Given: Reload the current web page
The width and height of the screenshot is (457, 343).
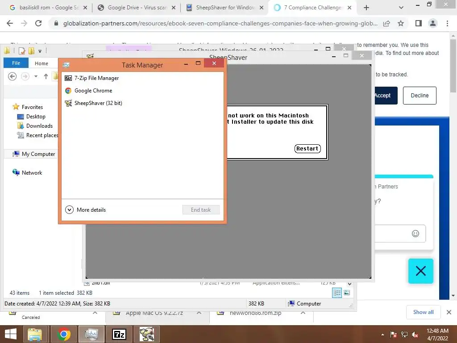Looking at the screenshot, I should (38, 23).
